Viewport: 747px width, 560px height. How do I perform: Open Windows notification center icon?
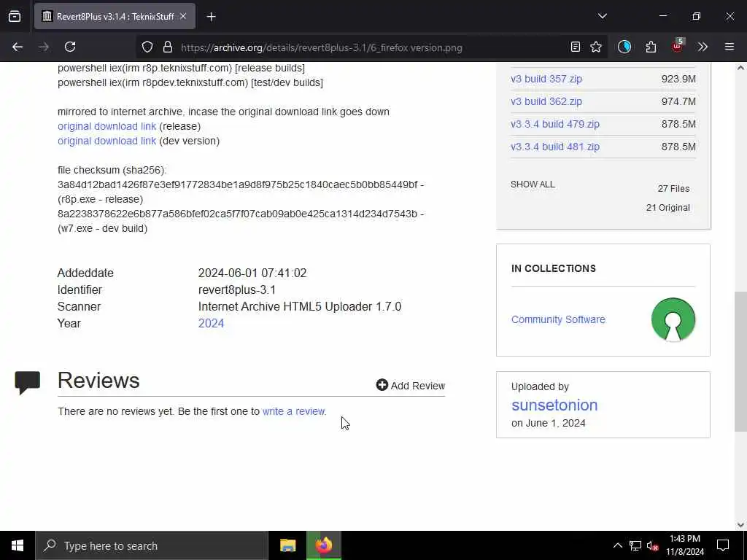(x=723, y=545)
